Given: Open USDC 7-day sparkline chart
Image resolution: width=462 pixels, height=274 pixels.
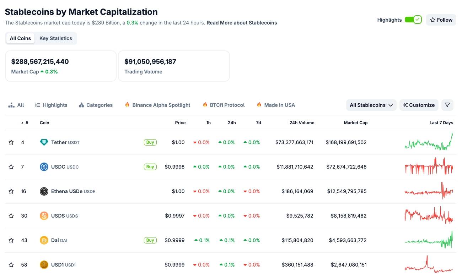Looking at the screenshot, I should (429, 166).
